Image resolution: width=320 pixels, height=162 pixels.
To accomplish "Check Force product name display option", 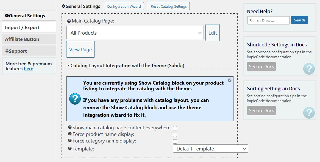I will click(175, 135).
